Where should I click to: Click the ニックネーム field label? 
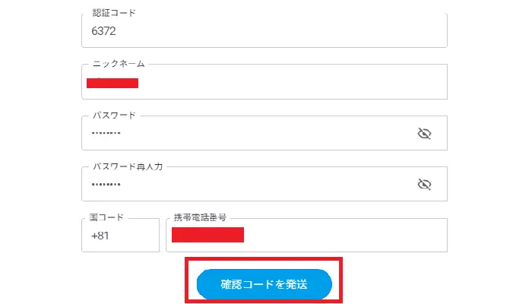point(119,65)
